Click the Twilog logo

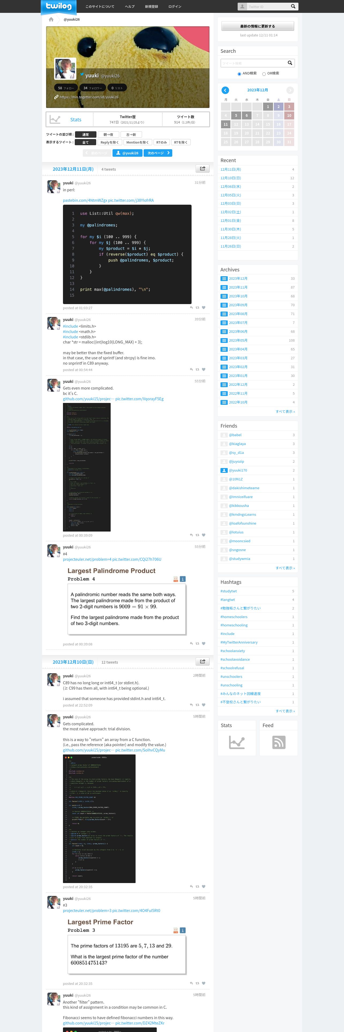(x=58, y=6)
